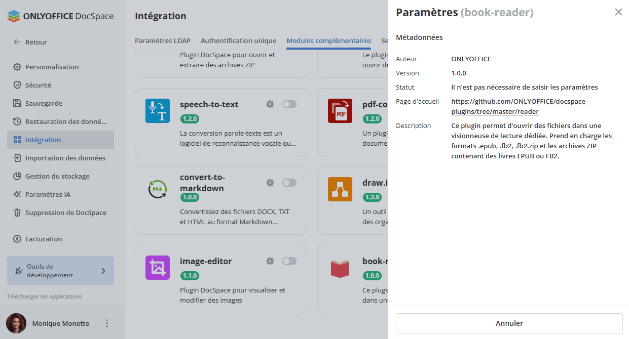Enable the image-editor plugin toggle
This screenshot has height=339, width=629.
[289, 261]
